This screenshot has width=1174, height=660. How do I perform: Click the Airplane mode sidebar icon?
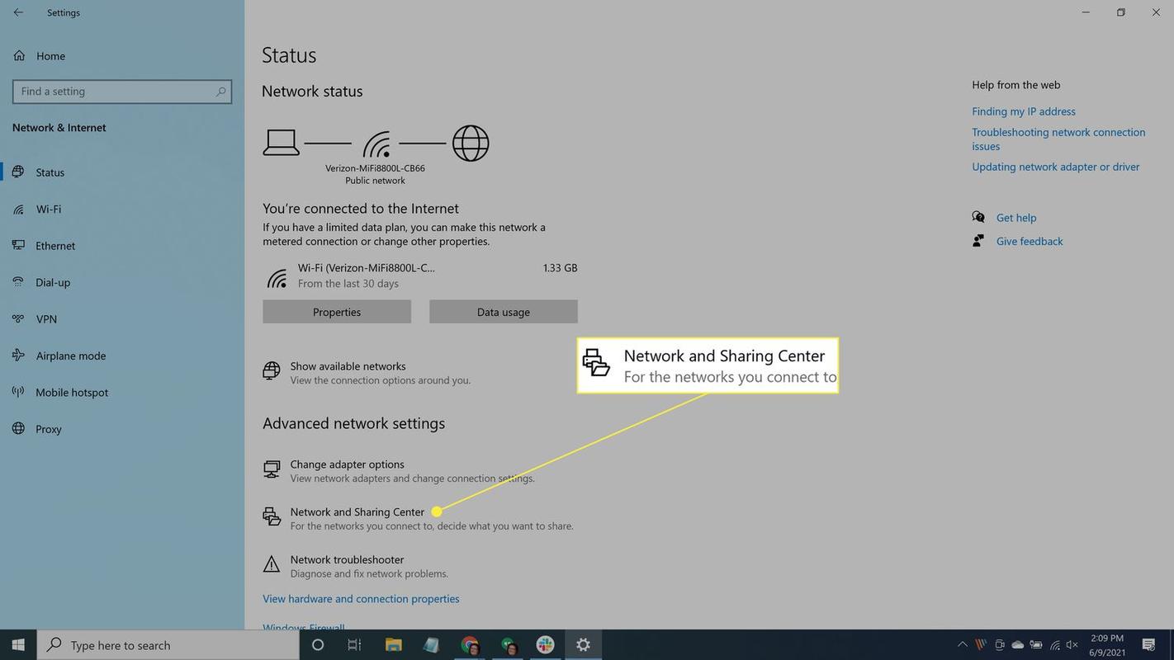pyautogui.click(x=18, y=355)
